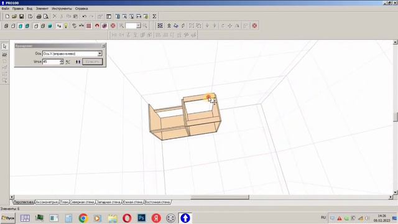Open the Элемент menu

click(42, 9)
